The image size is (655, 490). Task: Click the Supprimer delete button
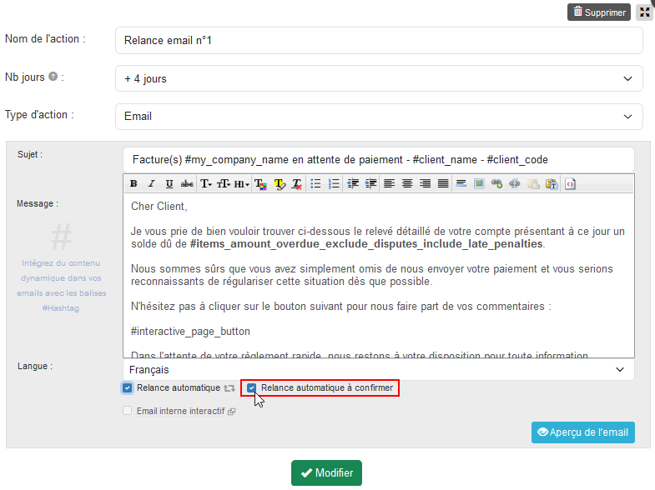(x=598, y=12)
